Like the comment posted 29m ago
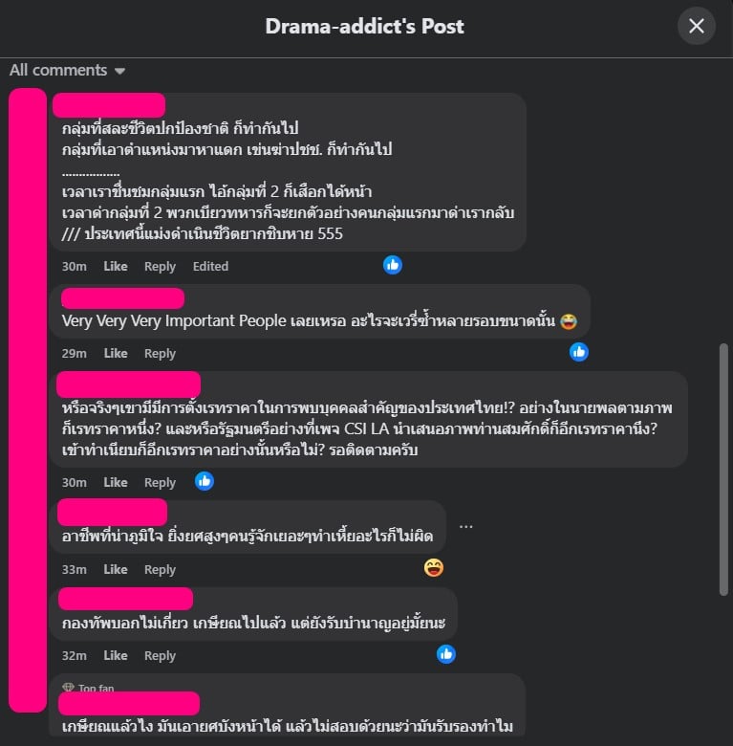The height and width of the screenshot is (746, 733). [x=116, y=354]
